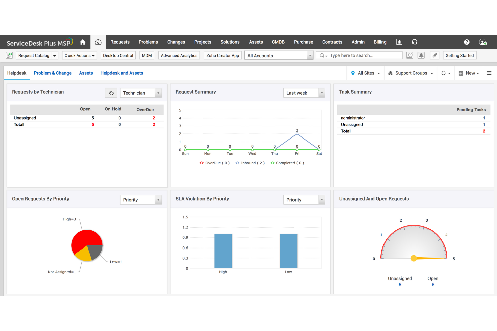This screenshot has width=497, height=331.
Task: Open the reports bar chart icon
Action: tap(399, 42)
